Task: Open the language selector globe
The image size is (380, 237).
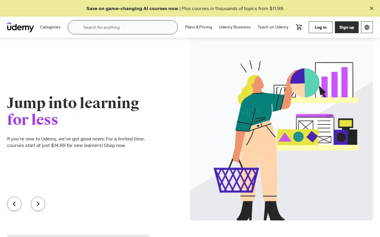Action: [367, 27]
